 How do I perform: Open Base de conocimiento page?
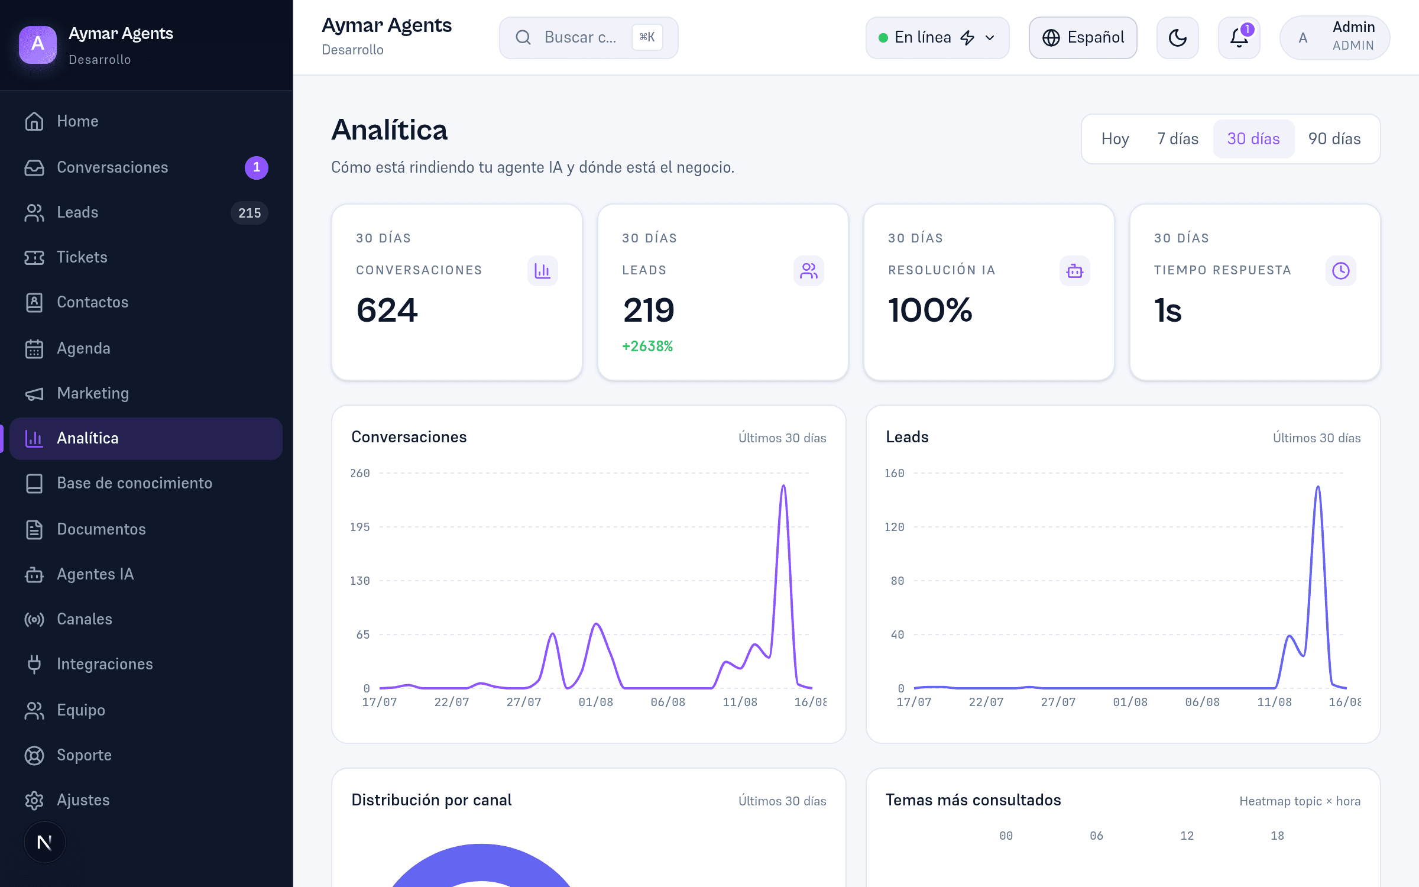coord(146,483)
